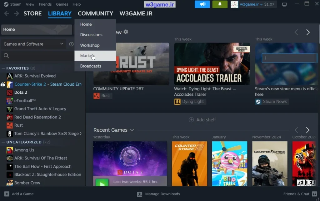Click the account avatar image

coord(234,4)
